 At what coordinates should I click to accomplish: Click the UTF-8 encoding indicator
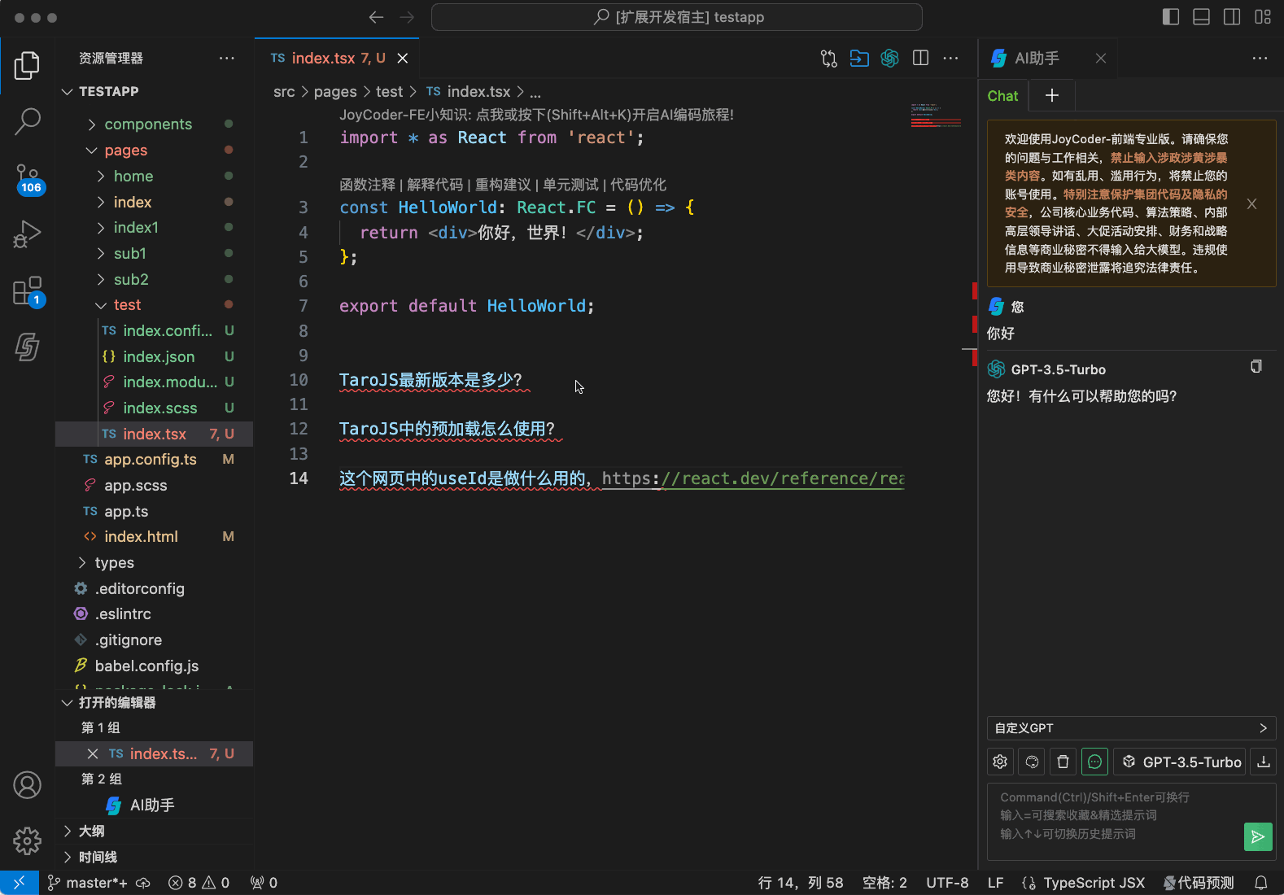947,883
